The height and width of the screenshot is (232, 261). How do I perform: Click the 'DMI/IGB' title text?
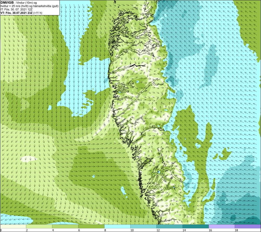[7, 3]
